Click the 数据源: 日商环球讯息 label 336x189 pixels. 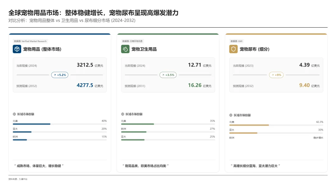click(133, 41)
